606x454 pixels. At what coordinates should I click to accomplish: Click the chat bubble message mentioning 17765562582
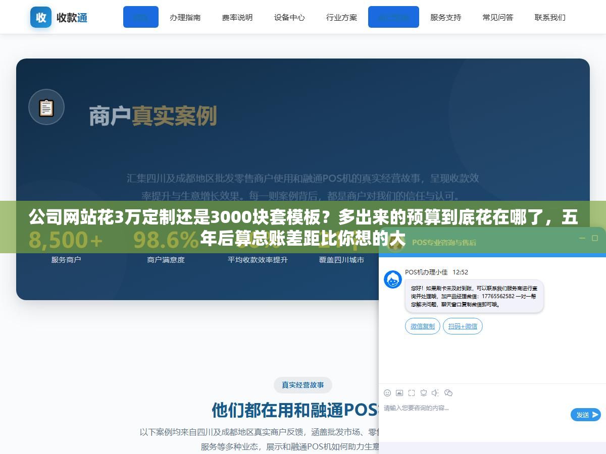coord(474,296)
